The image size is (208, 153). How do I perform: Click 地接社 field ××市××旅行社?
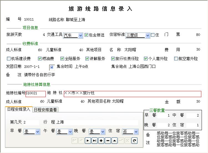coord(133,94)
